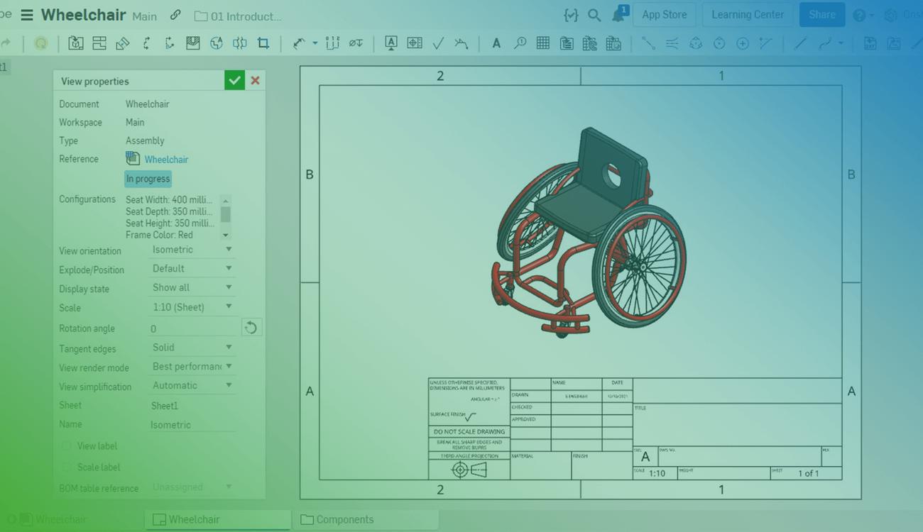The width and height of the screenshot is (923, 532).
Task: Insert a section view
Action: (192, 43)
